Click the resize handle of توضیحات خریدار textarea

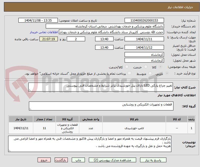coord(9,151)
